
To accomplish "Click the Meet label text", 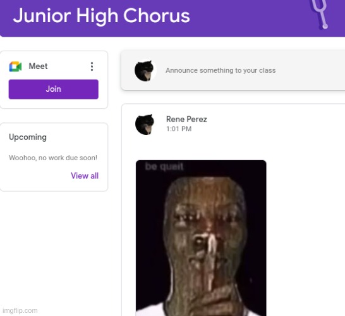I will (38, 66).
